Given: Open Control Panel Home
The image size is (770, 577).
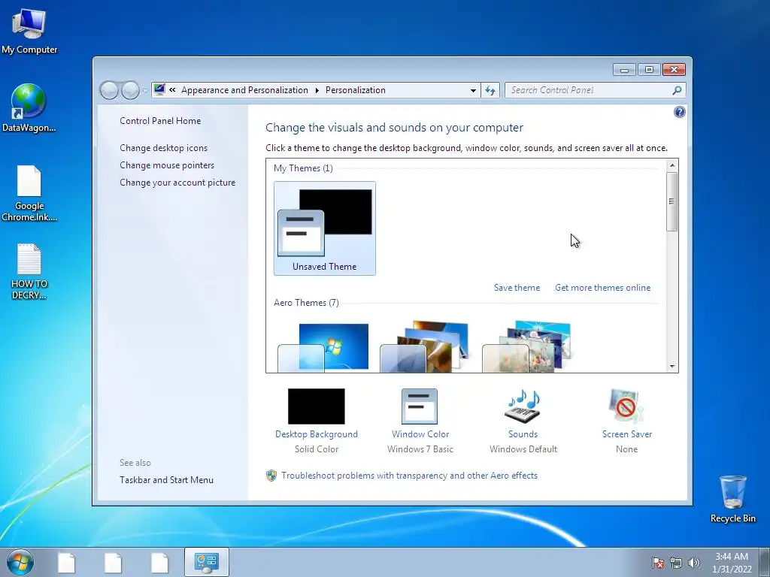Looking at the screenshot, I should (160, 121).
